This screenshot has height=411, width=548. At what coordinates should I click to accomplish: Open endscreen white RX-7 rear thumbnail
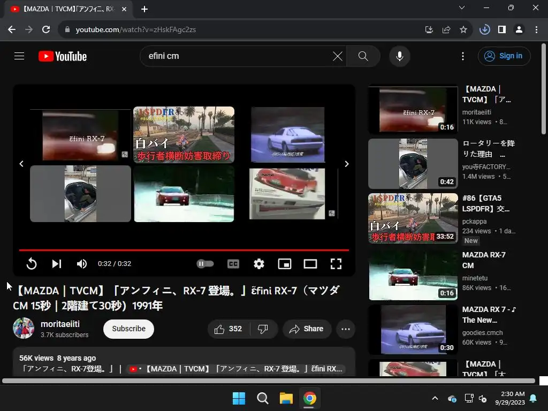287,134
